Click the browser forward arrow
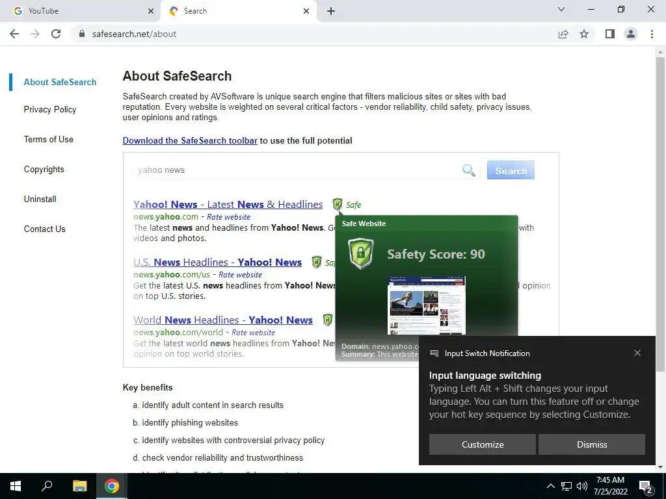 (35, 34)
